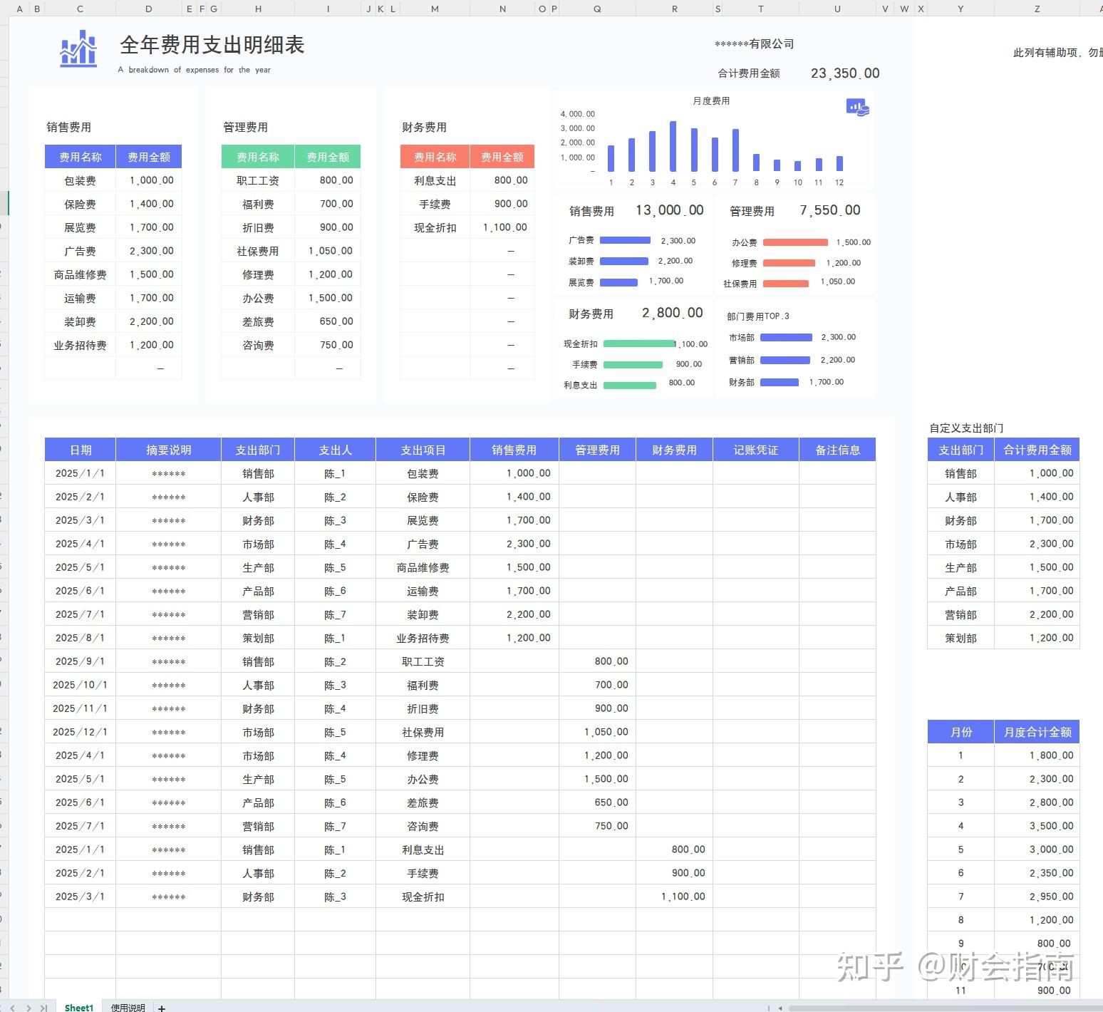Image resolution: width=1103 pixels, height=1012 pixels.
Task: Go to the previous sheet tab arrow
Action: [13, 1008]
